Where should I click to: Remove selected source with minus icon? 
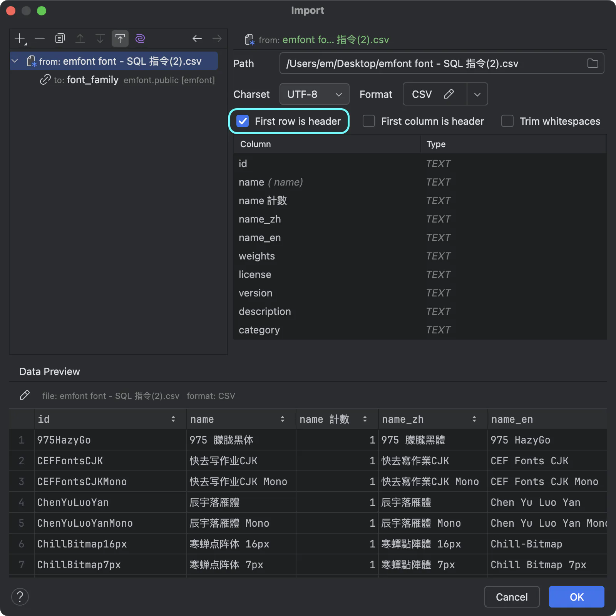tap(40, 38)
